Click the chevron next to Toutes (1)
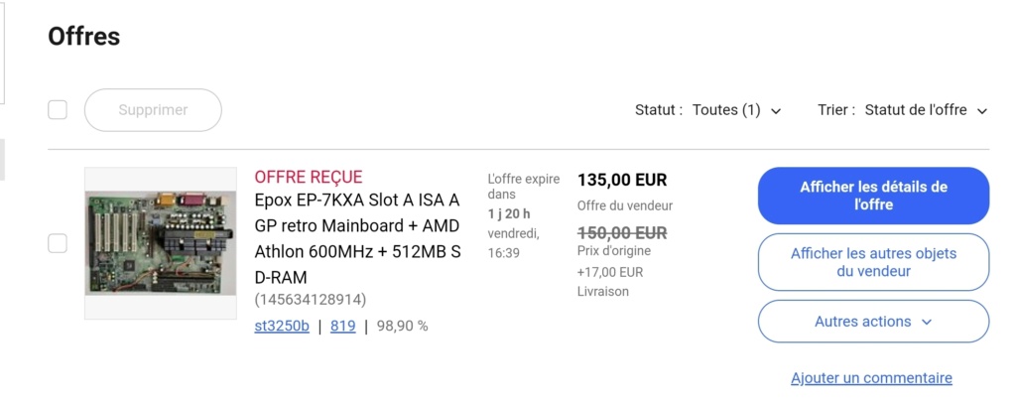 pyautogui.click(x=776, y=111)
